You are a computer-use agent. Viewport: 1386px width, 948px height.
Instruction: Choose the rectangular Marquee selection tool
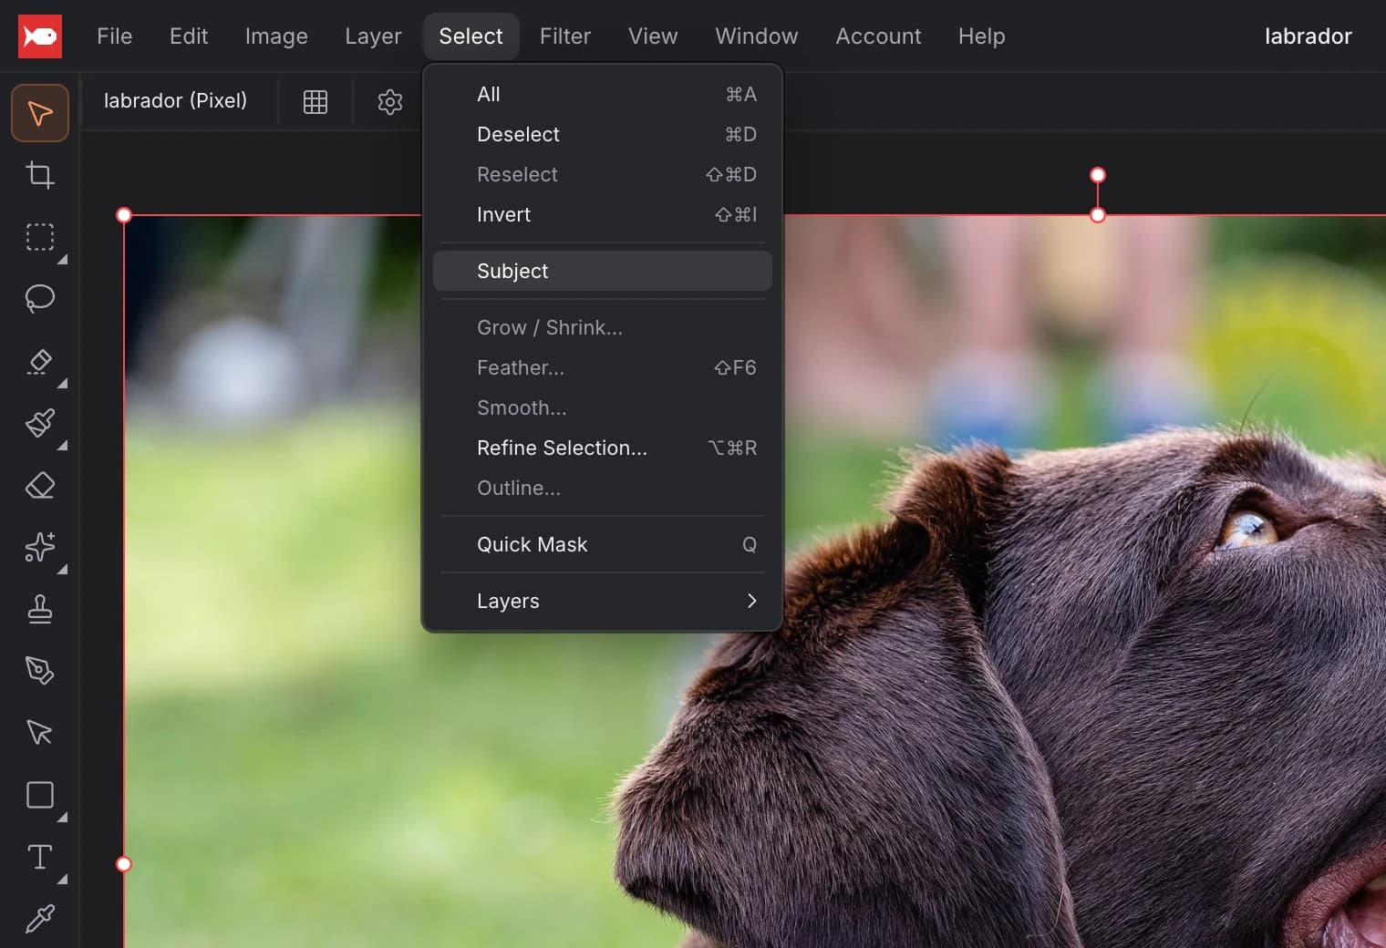click(40, 237)
